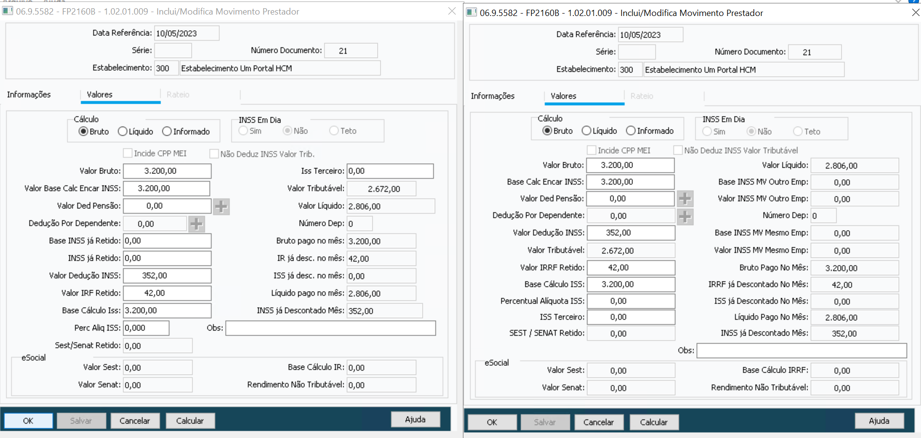Click Número Documento field in right window
921x438 pixels.
coord(815,52)
